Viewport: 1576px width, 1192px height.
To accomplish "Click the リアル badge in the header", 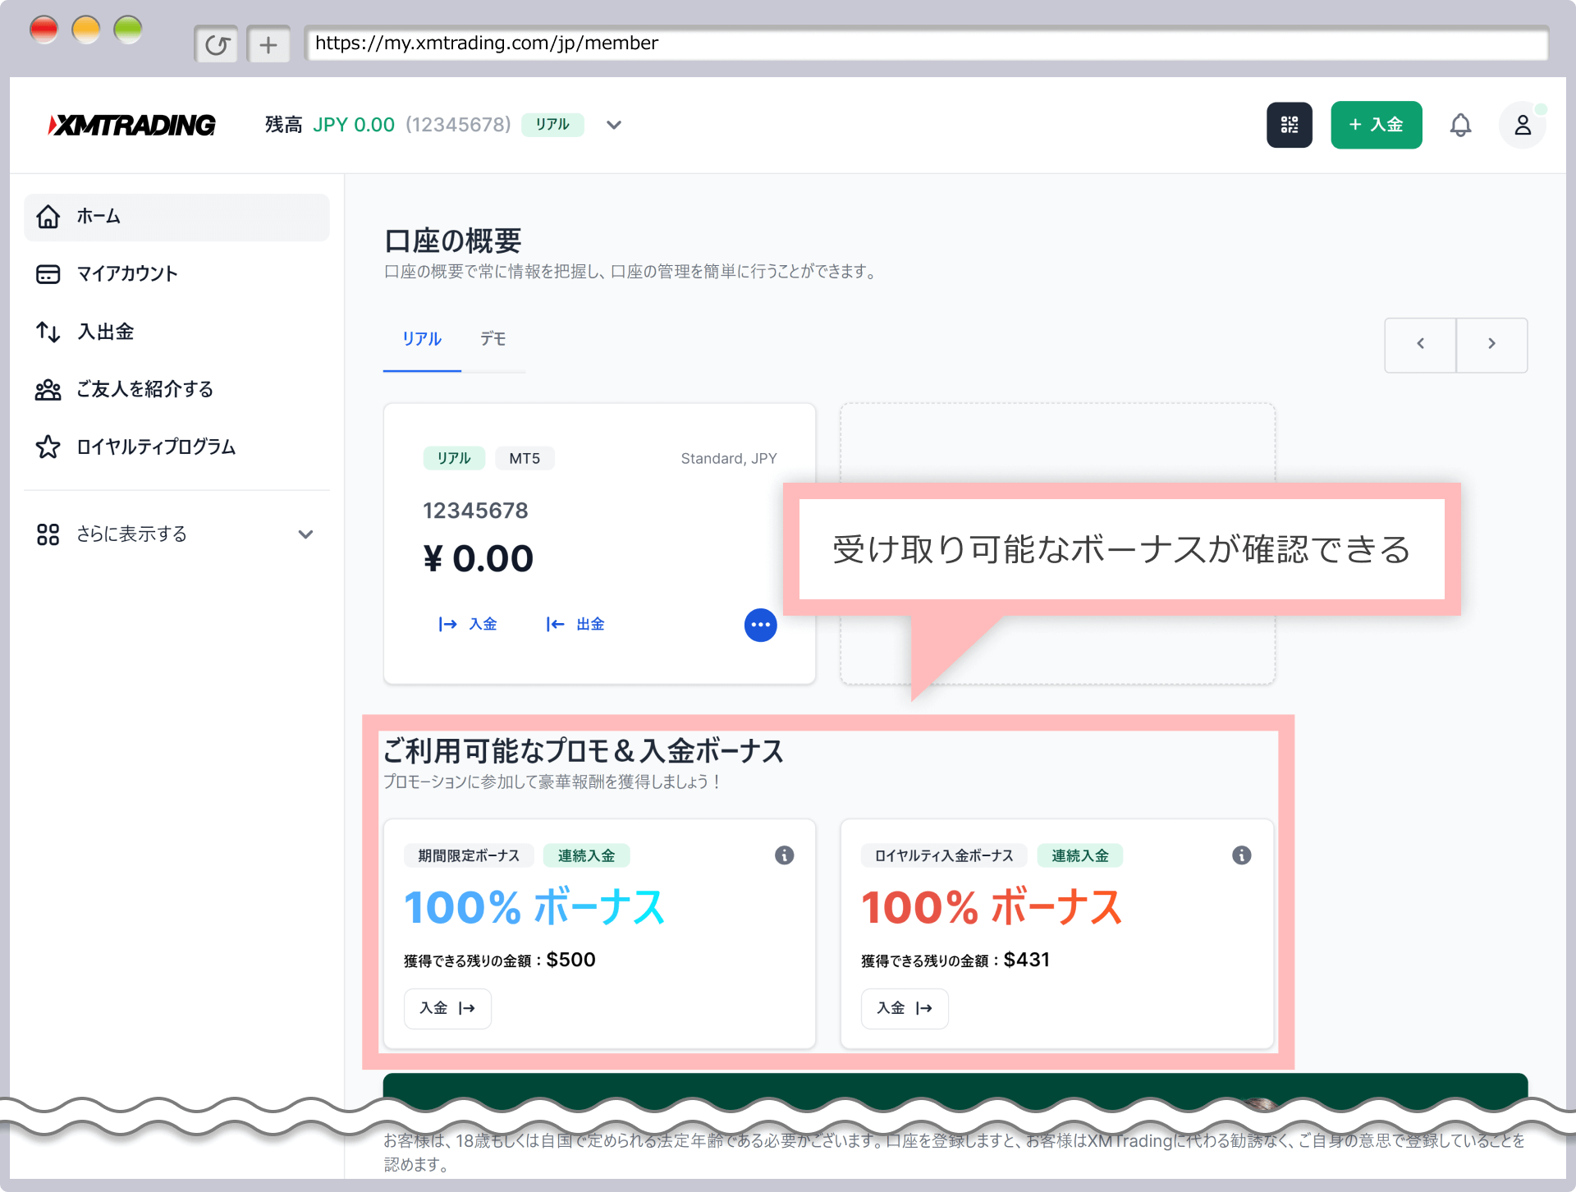I will coord(552,125).
